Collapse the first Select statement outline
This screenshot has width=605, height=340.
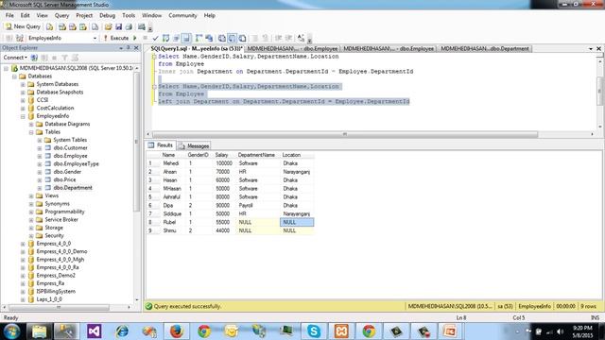tap(154, 57)
